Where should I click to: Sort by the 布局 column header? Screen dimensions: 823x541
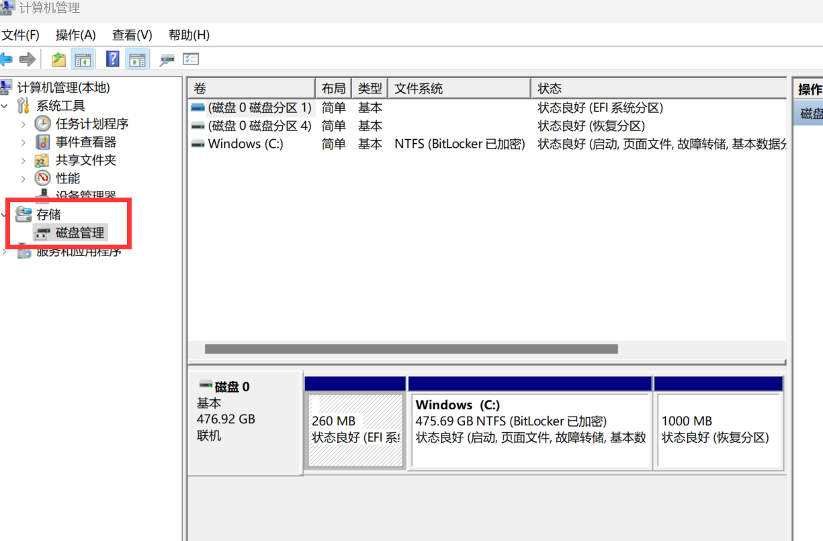(333, 89)
